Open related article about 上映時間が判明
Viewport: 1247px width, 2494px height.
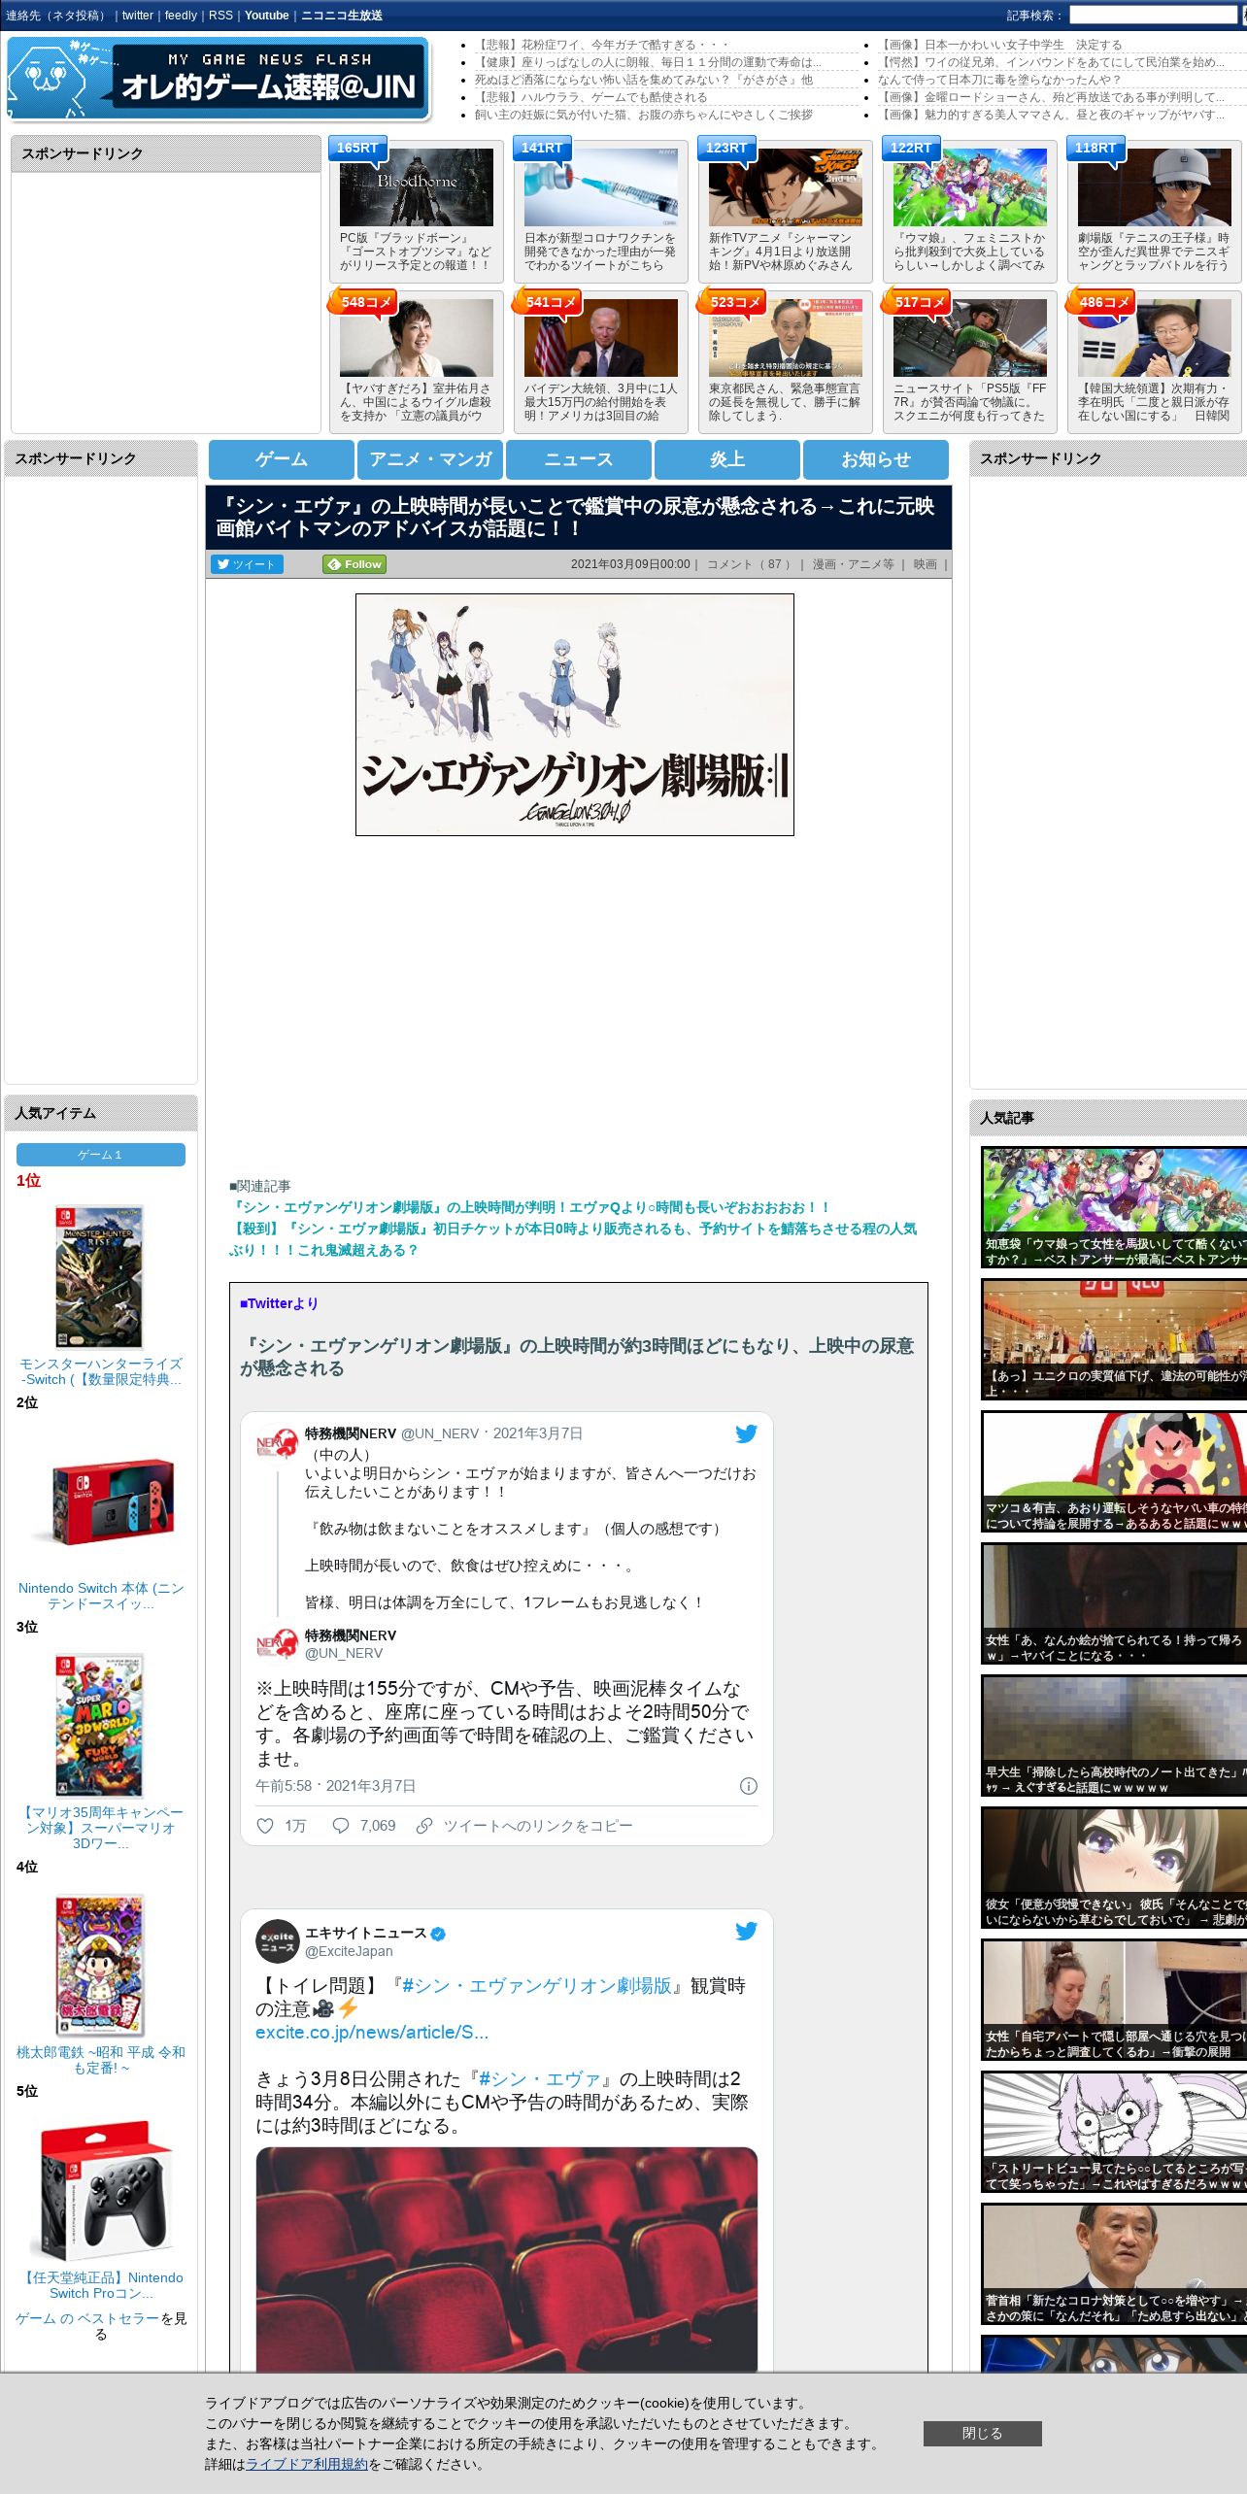coord(530,1207)
